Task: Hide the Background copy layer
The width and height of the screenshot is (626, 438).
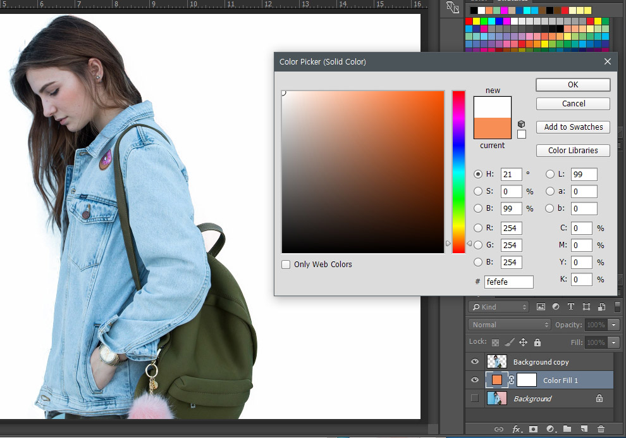Action: [475, 361]
